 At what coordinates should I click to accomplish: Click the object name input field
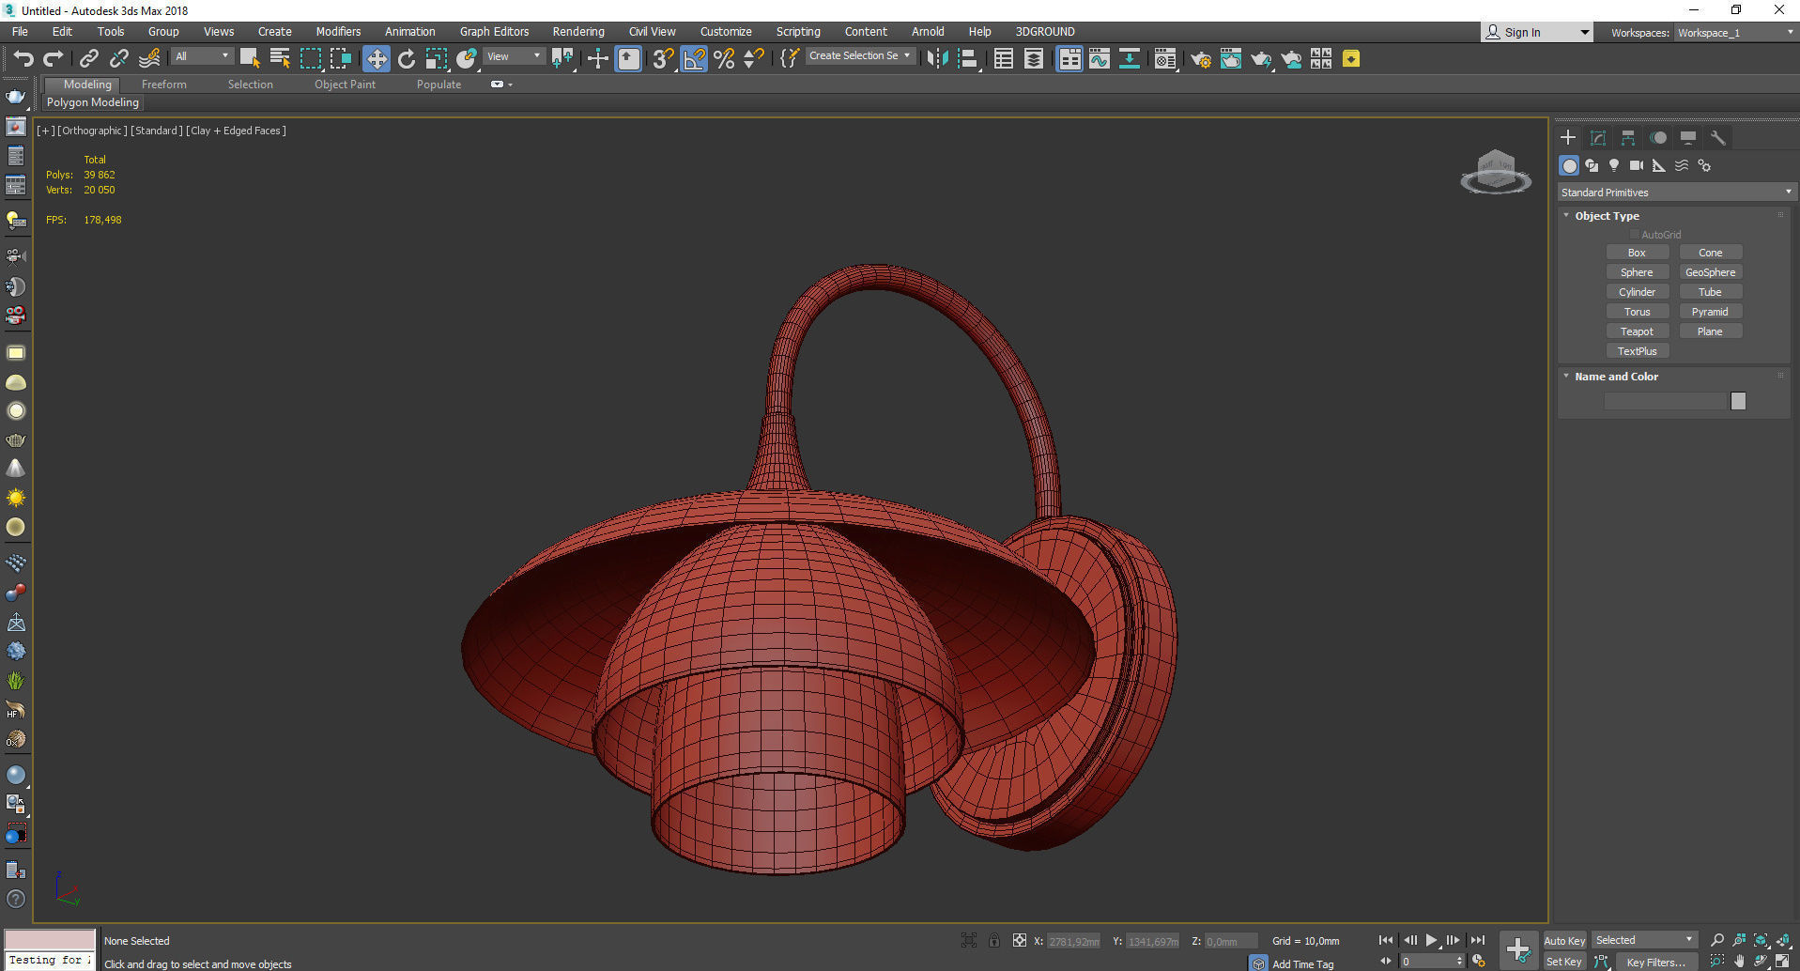[x=1666, y=401]
